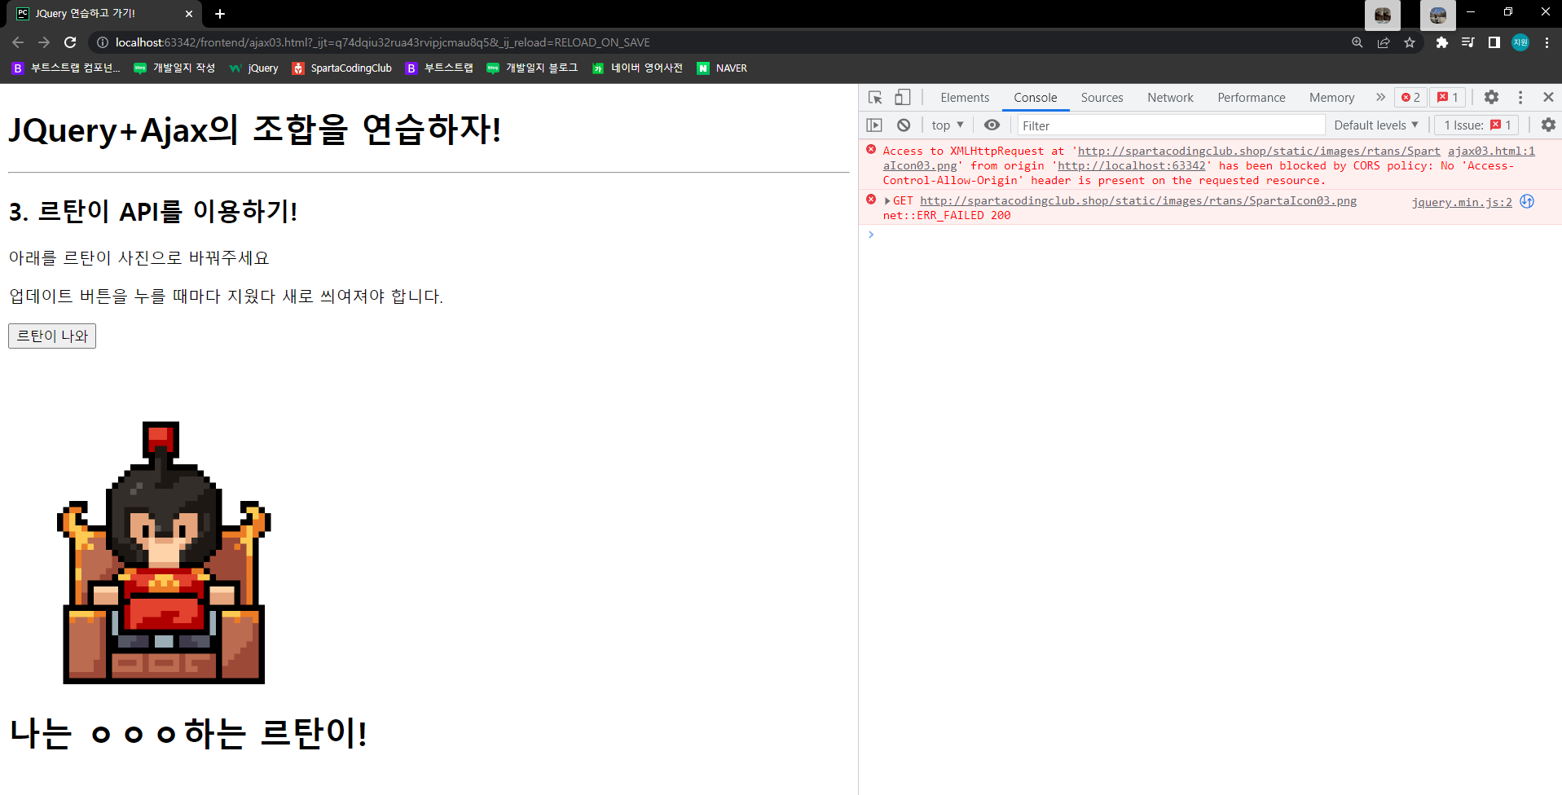1562x795 pixels.
Task: Switch to the Sources tab
Action: (1102, 98)
